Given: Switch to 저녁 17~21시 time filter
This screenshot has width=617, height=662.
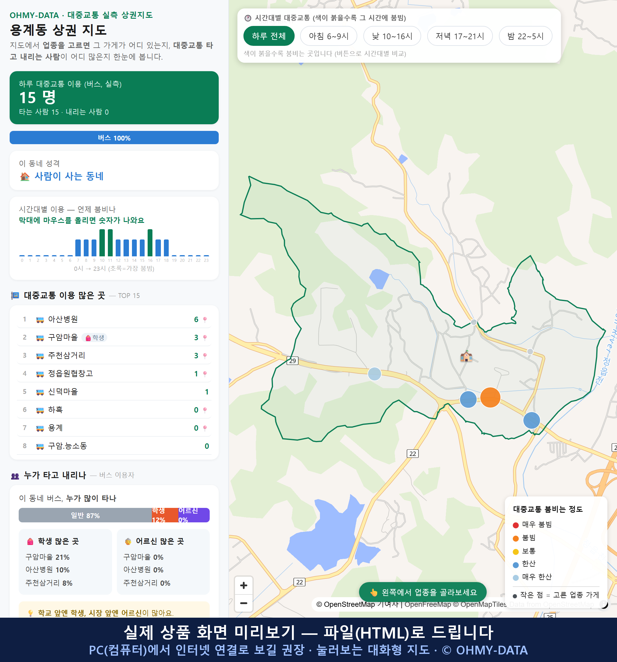Looking at the screenshot, I should (x=460, y=36).
